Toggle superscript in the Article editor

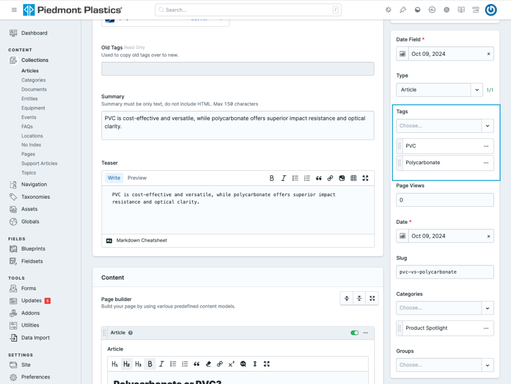point(231,364)
